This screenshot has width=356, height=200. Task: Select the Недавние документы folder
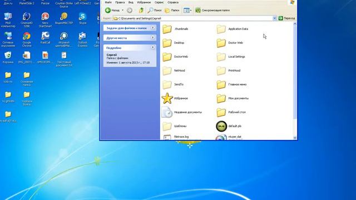[x=182, y=112]
